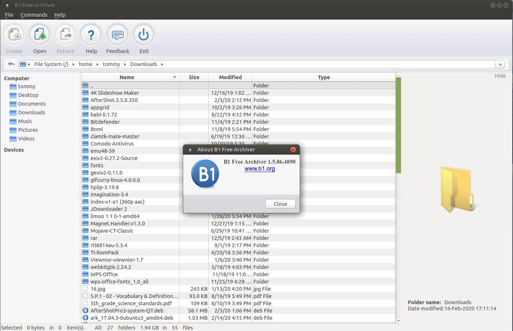The height and width of the screenshot is (331, 513).
Task: Expand the arrow after File System (/)
Action: (73, 64)
